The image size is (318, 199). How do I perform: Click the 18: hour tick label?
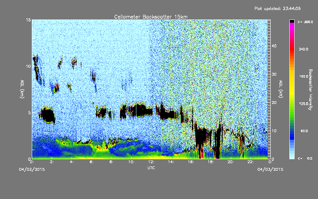pyautogui.click(x=211, y=162)
